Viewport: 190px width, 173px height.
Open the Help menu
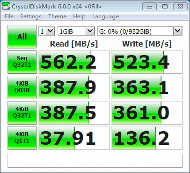pyautogui.click(x=79, y=16)
